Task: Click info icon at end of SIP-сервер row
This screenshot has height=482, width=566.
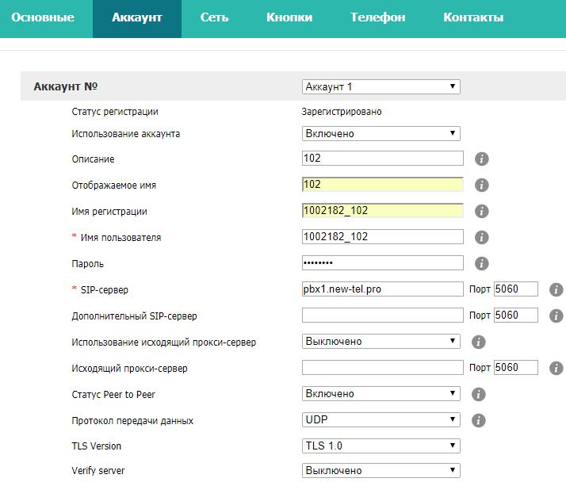Action: (x=556, y=290)
